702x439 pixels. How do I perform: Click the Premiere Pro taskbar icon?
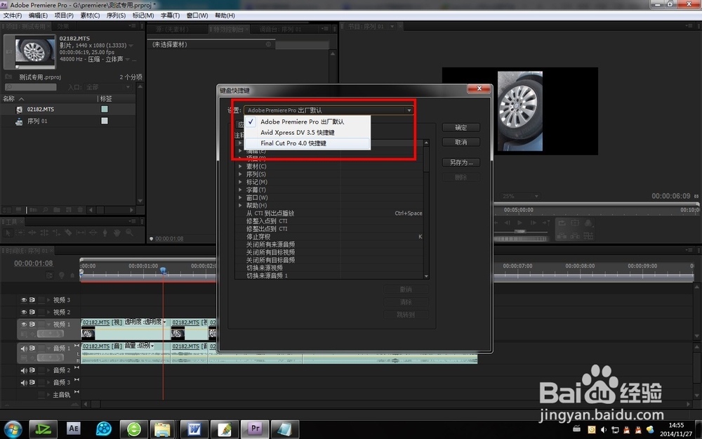255,429
